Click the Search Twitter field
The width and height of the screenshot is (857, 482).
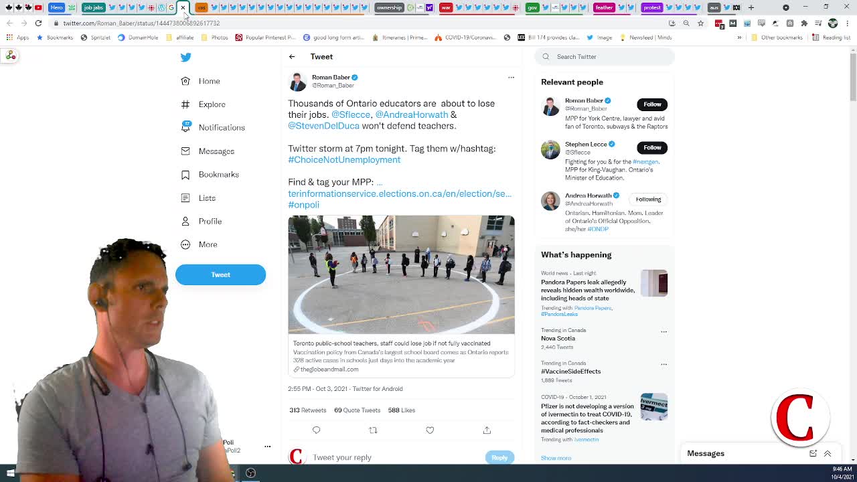click(605, 57)
